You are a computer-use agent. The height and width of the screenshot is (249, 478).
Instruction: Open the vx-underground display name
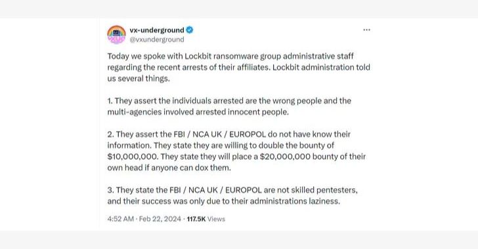click(157, 30)
